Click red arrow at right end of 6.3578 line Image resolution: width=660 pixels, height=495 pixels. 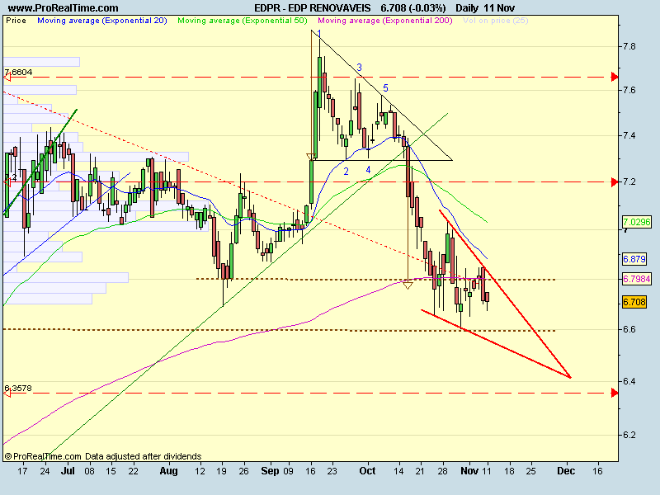tap(615, 393)
